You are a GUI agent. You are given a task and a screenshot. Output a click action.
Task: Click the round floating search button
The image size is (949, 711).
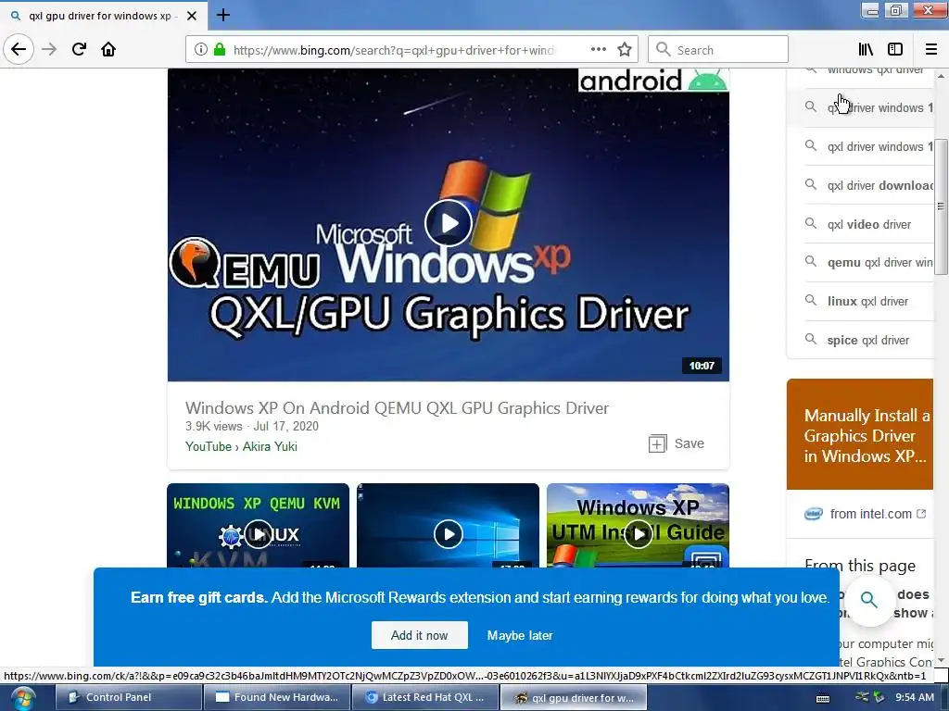pos(869,600)
